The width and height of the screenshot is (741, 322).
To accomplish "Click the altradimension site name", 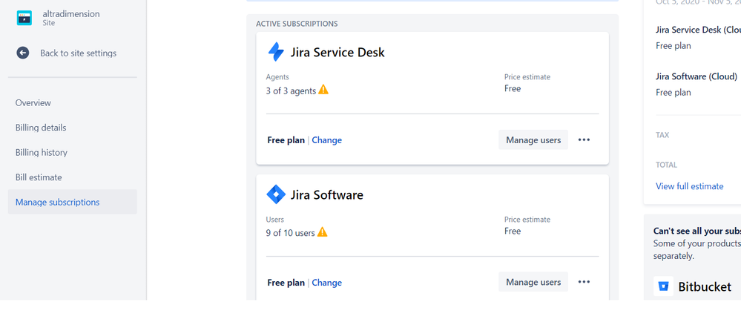I will coord(71,13).
